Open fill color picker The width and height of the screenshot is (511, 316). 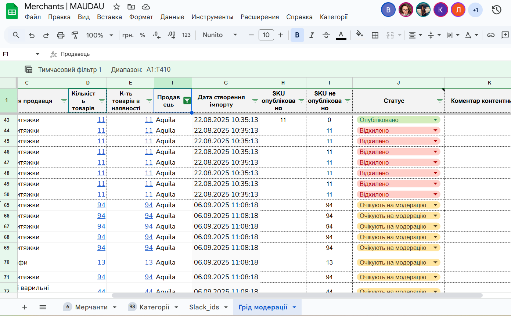(360, 35)
